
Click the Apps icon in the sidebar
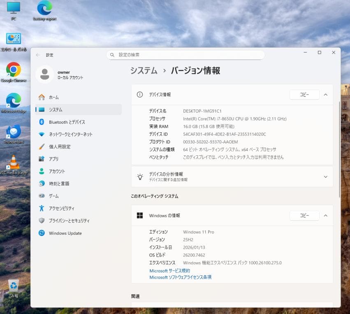point(42,159)
